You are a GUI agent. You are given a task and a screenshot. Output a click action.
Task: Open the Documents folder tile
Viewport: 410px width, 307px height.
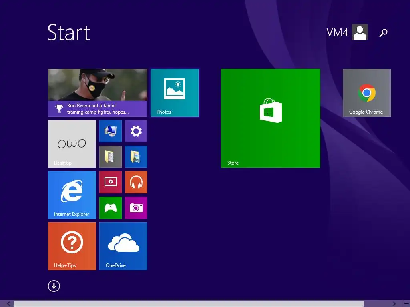tap(111, 157)
